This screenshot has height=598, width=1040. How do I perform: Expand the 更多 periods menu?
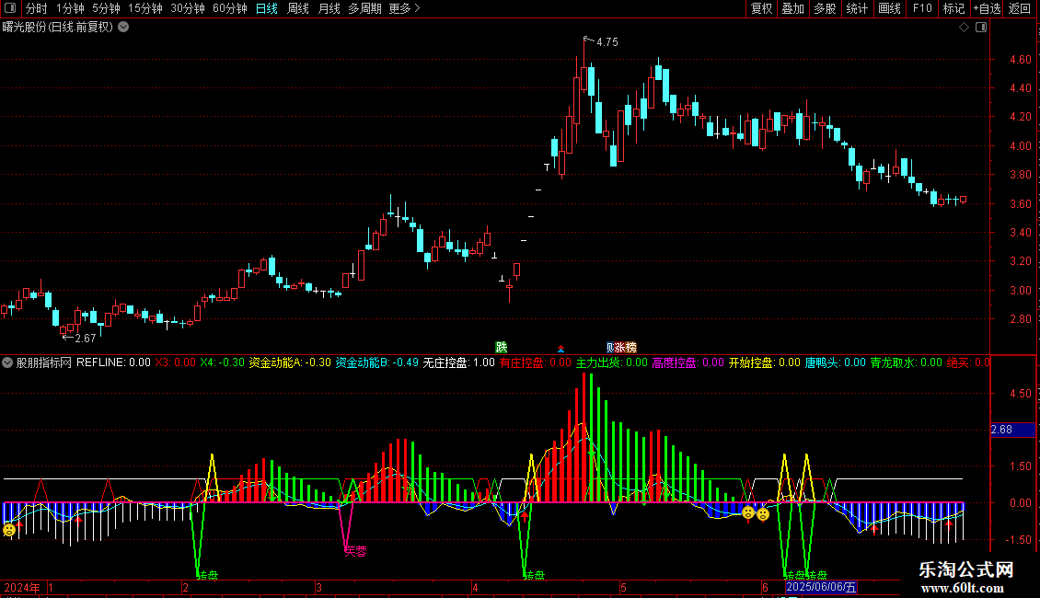pos(404,8)
